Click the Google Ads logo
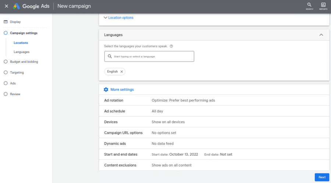Screen dimensions: 331x183 [31, 6]
